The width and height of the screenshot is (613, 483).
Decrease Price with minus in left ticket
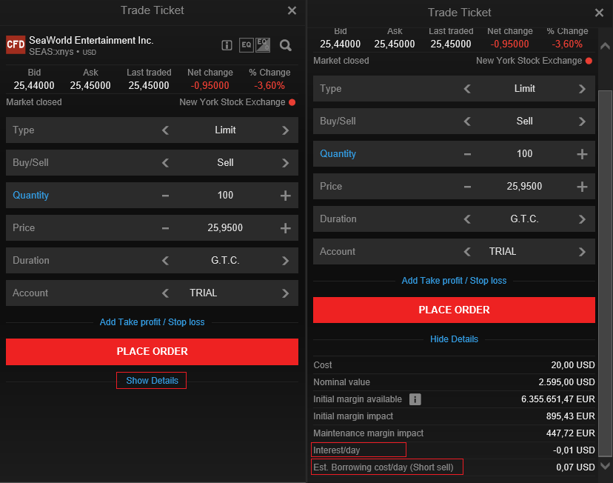coord(165,228)
